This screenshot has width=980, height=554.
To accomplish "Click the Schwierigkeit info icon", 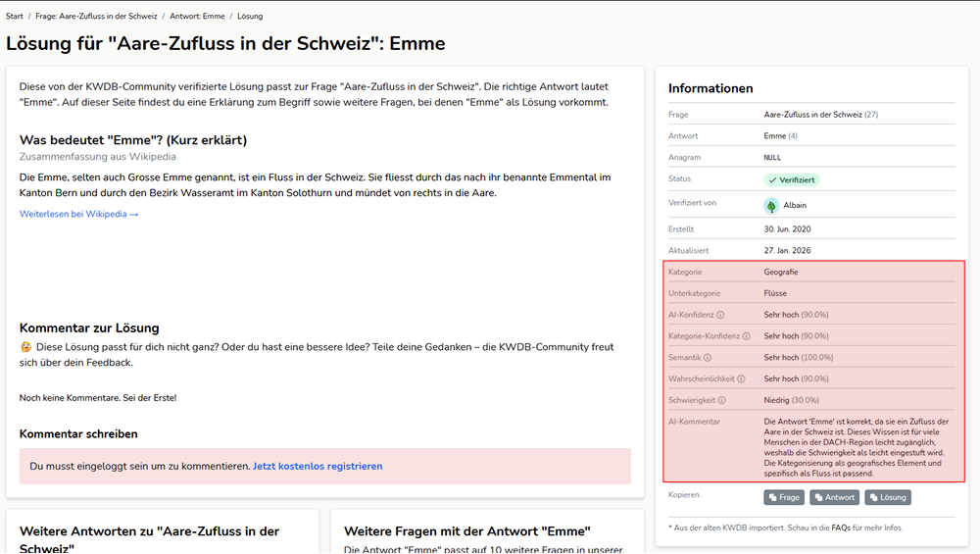I will [723, 401].
